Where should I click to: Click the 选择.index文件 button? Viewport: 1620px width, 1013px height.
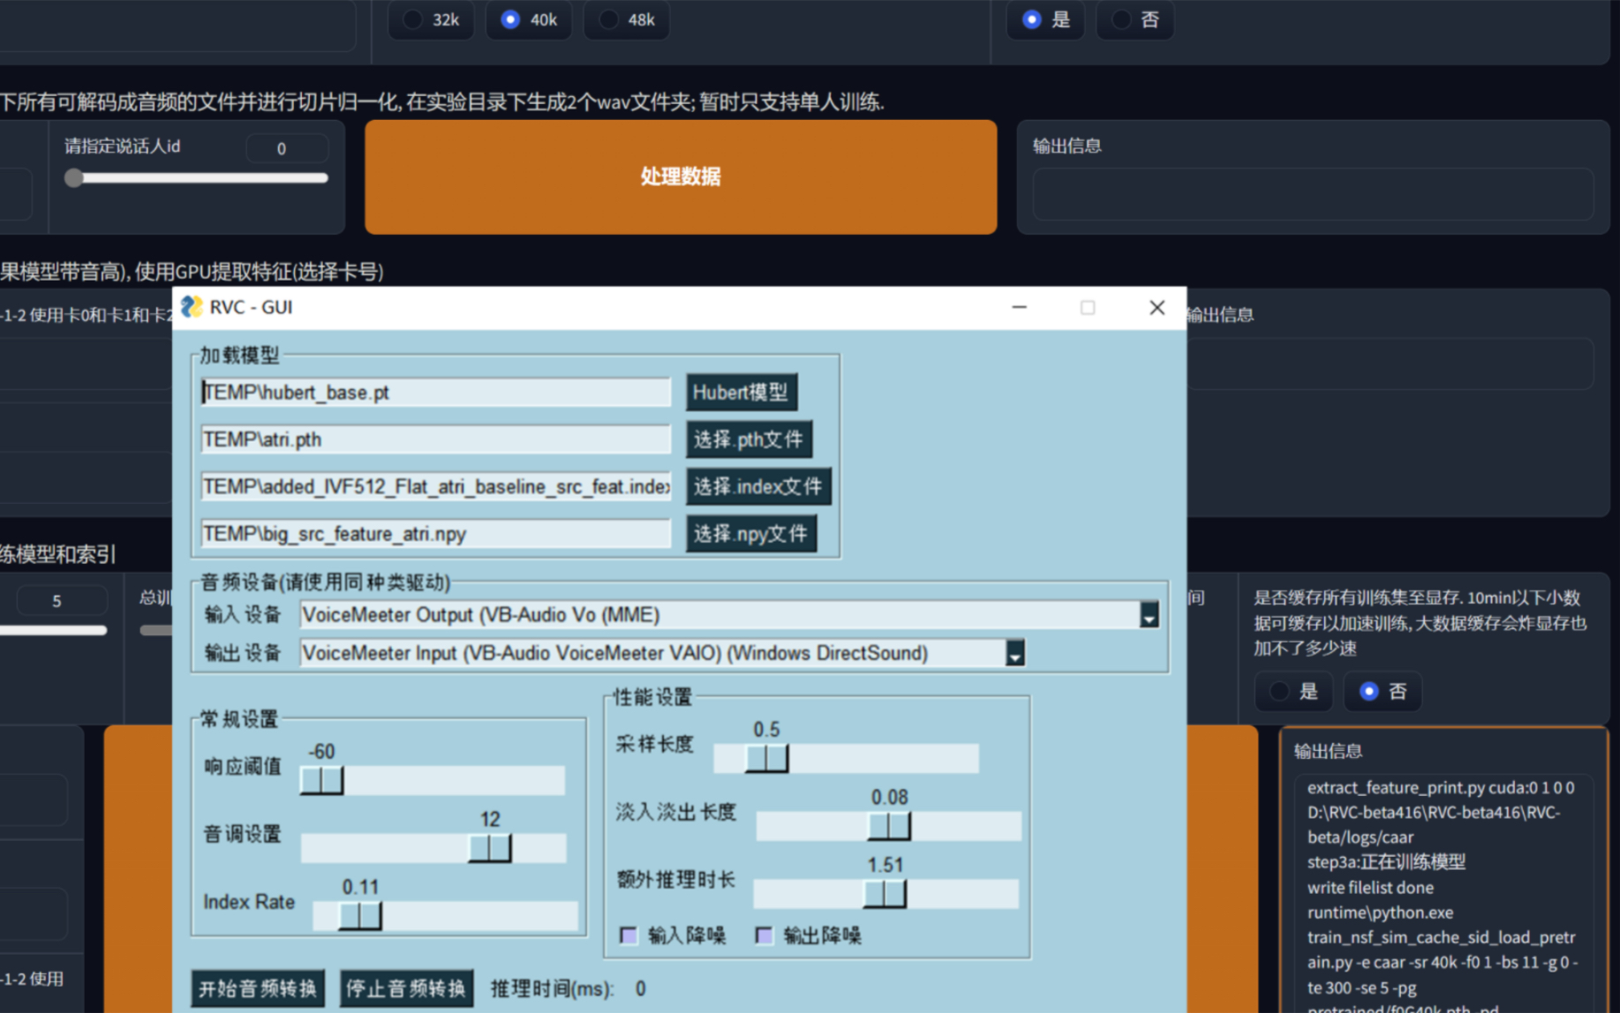coord(758,486)
